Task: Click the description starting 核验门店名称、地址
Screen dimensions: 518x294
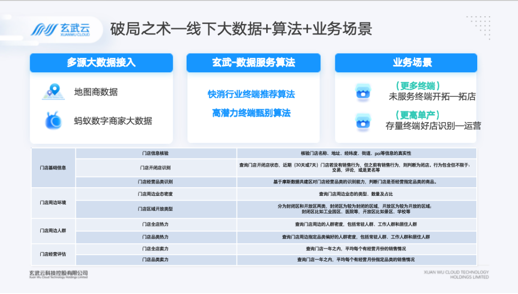Action: (x=356, y=153)
